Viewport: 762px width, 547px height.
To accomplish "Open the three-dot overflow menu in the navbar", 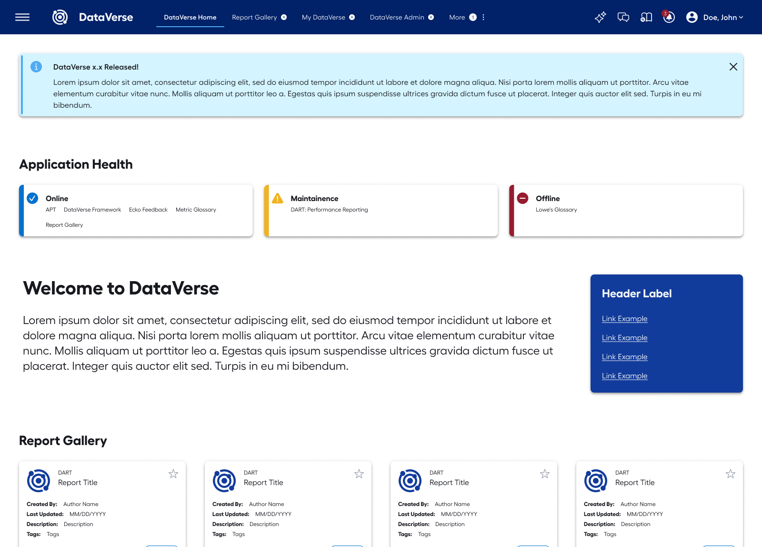I will pos(483,17).
